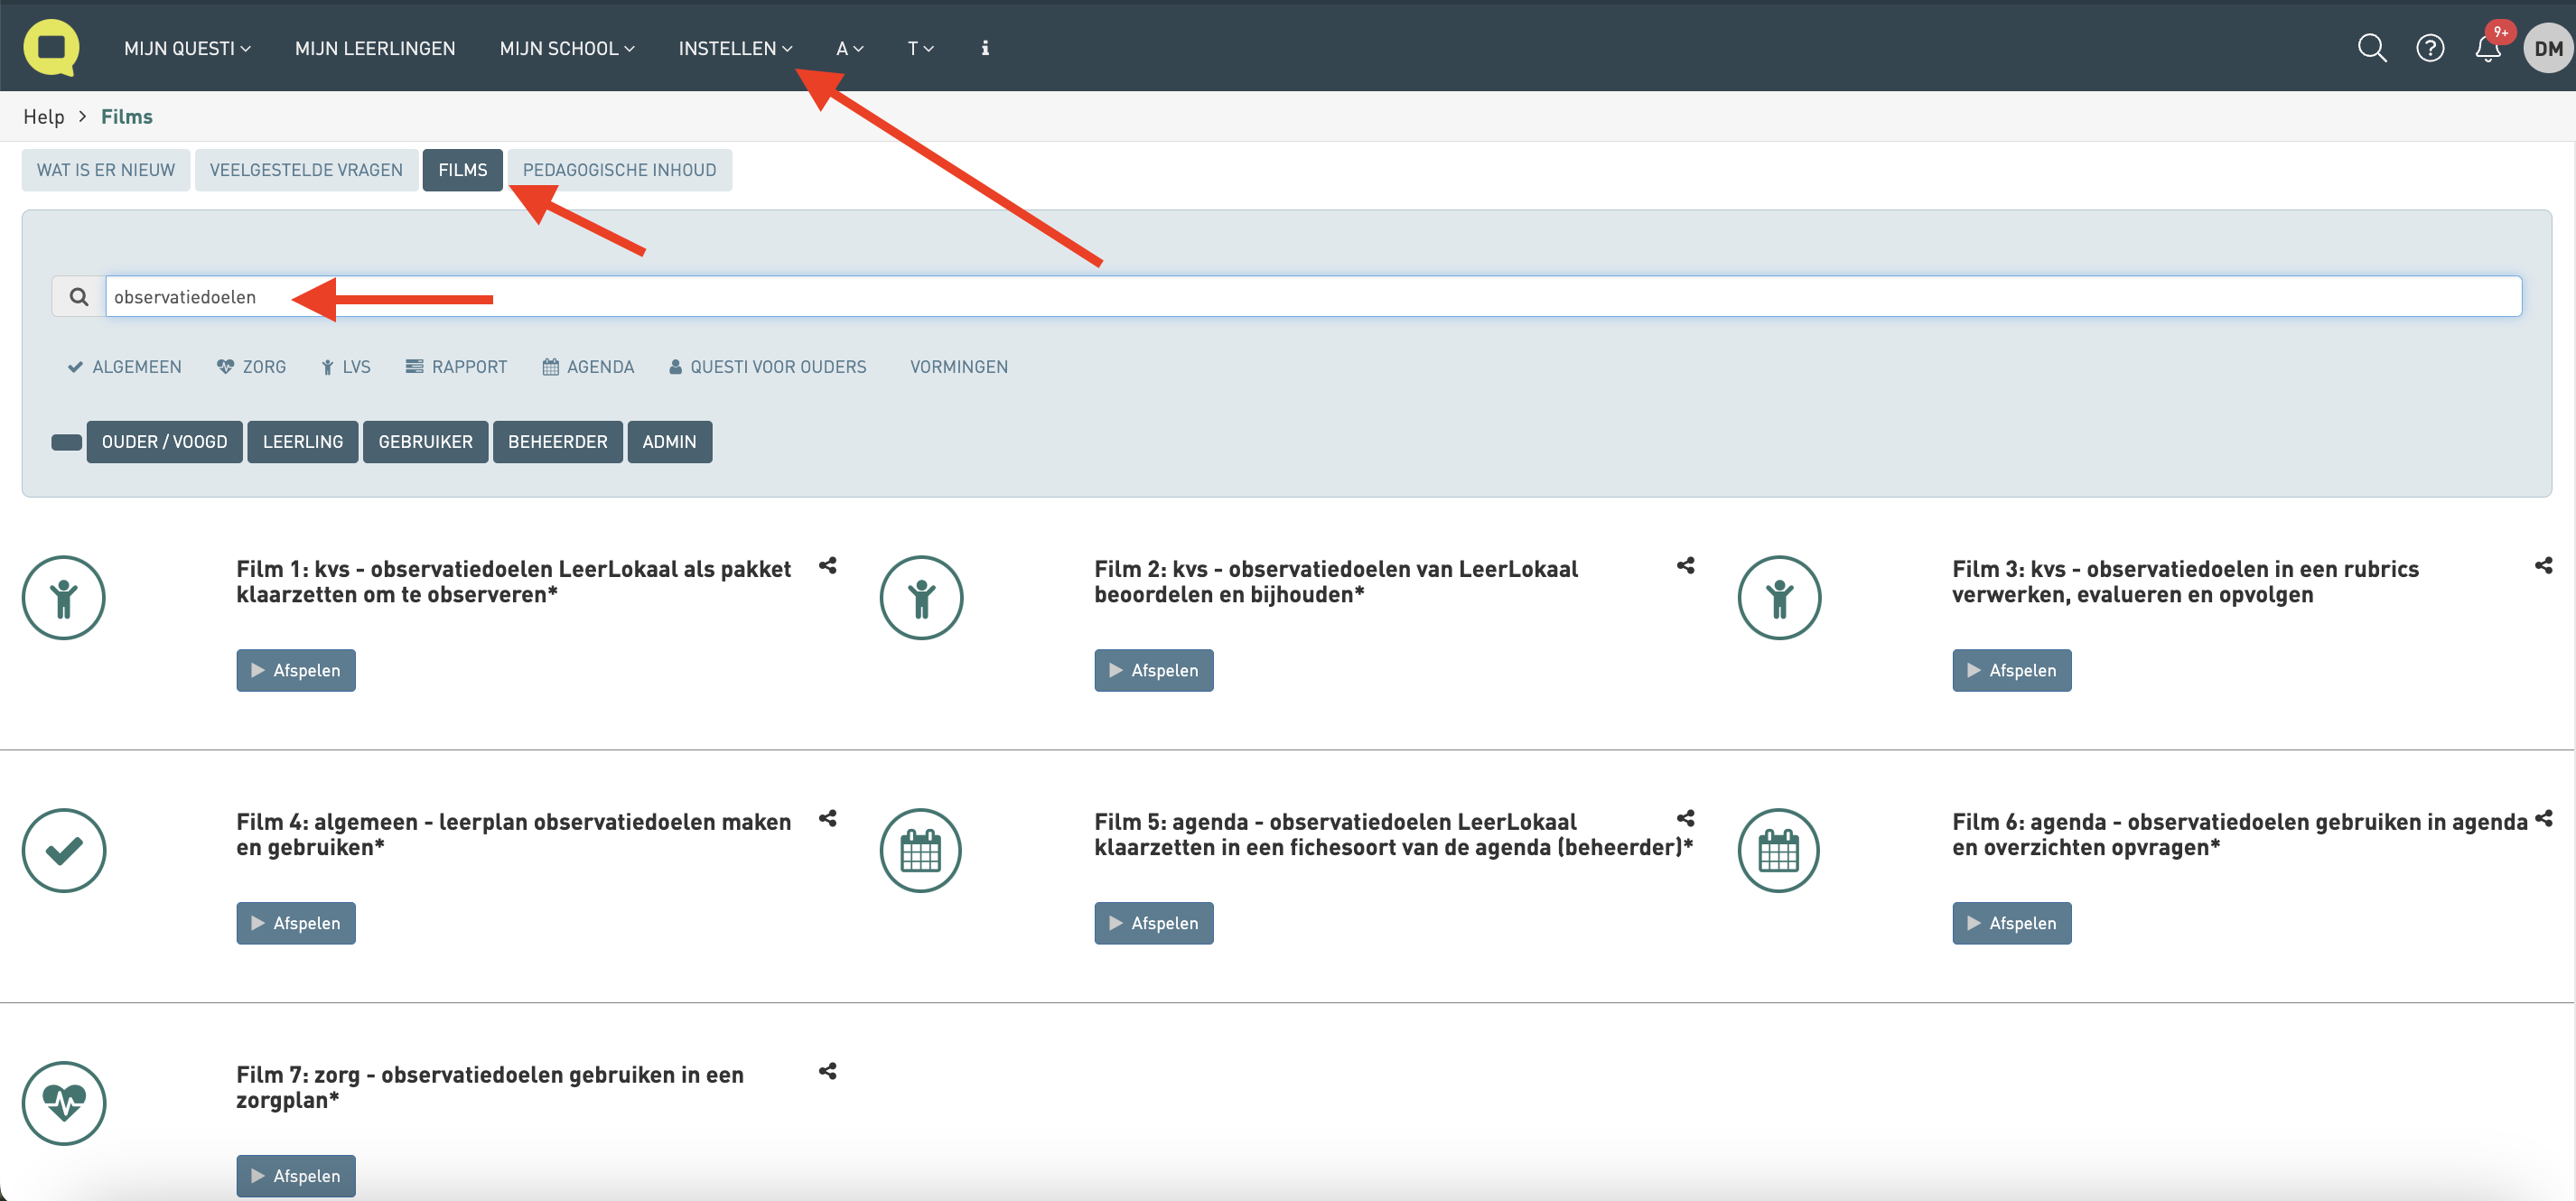
Task: Click the observatiedoelen search field
Action: 1312,297
